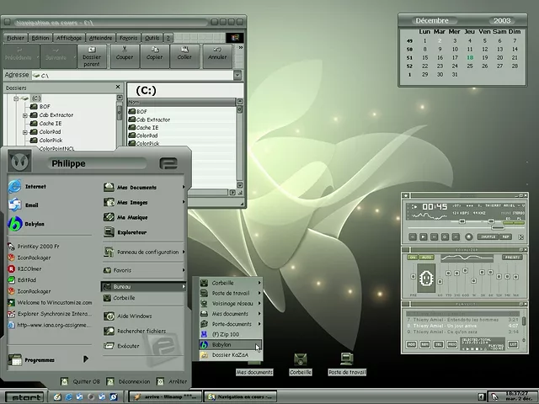Click the Dossier parent toolbar icon

click(92, 56)
